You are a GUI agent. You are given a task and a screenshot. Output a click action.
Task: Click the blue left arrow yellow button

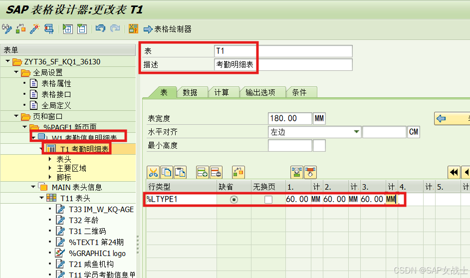point(452,119)
